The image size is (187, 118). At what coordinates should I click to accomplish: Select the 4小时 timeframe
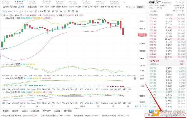pos(102,7)
